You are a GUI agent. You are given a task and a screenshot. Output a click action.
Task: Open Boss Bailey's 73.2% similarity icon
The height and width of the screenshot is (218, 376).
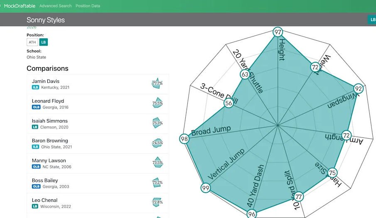(x=157, y=183)
